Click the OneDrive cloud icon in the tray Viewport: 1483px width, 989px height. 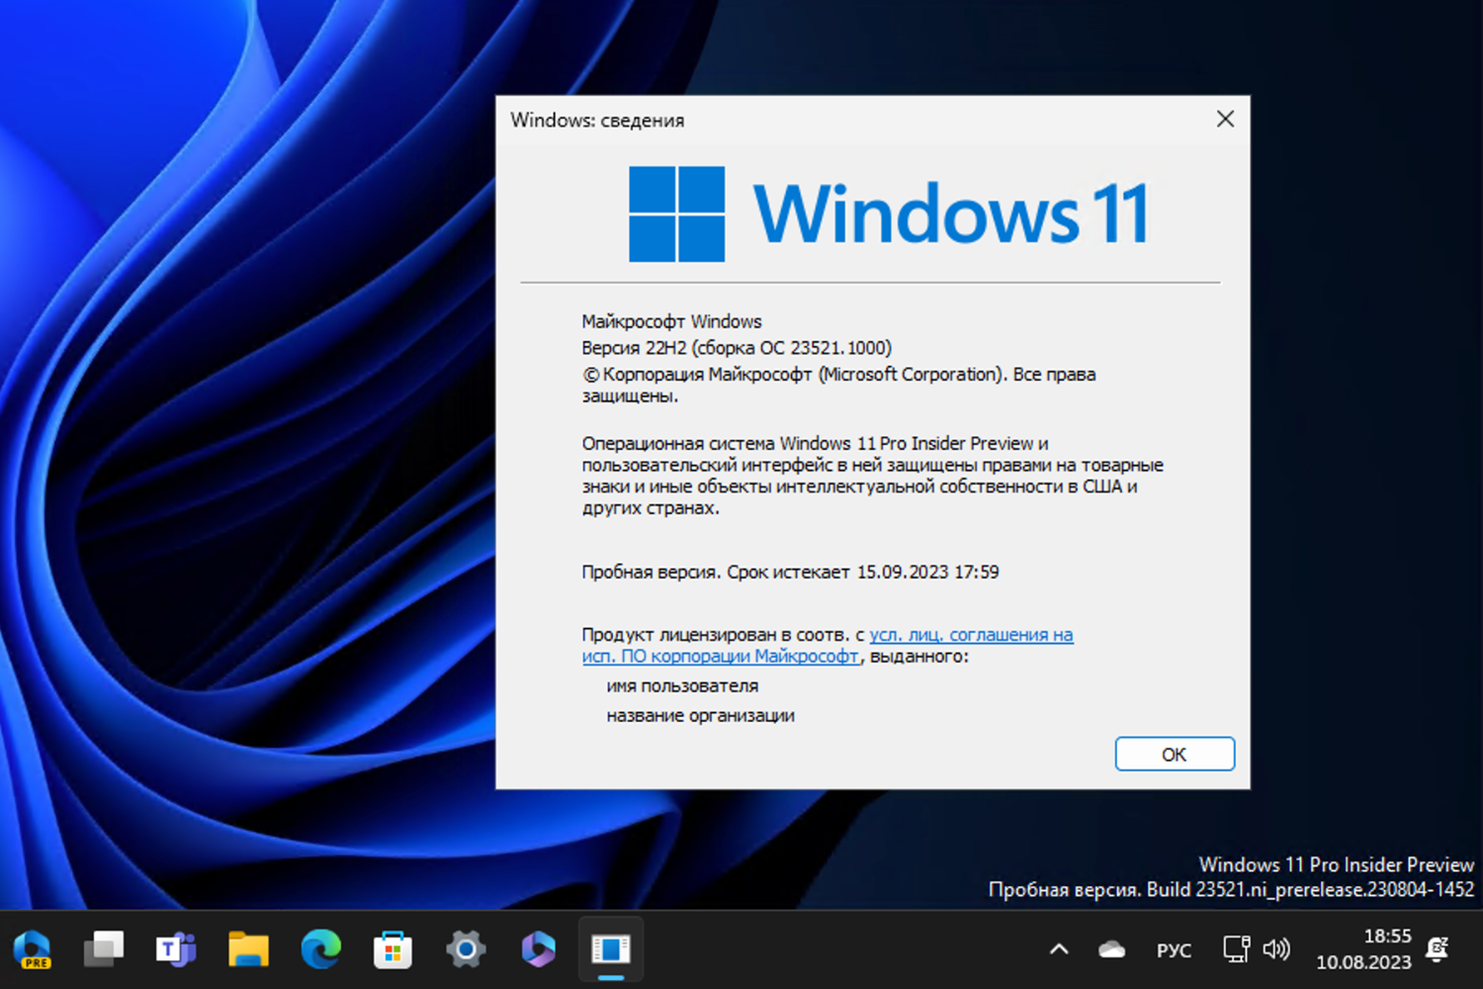coord(1109,948)
